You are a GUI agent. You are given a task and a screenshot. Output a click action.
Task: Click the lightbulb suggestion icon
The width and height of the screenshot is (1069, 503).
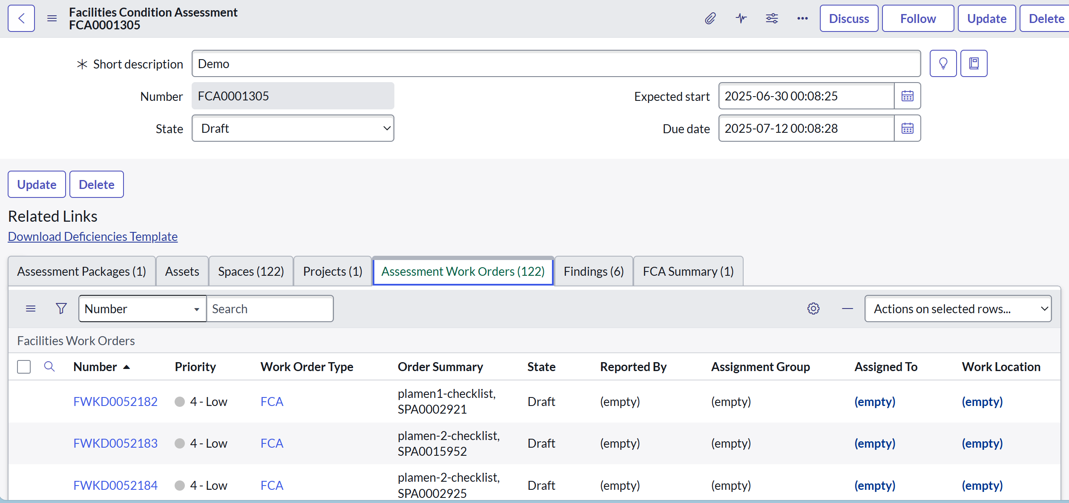pos(943,63)
